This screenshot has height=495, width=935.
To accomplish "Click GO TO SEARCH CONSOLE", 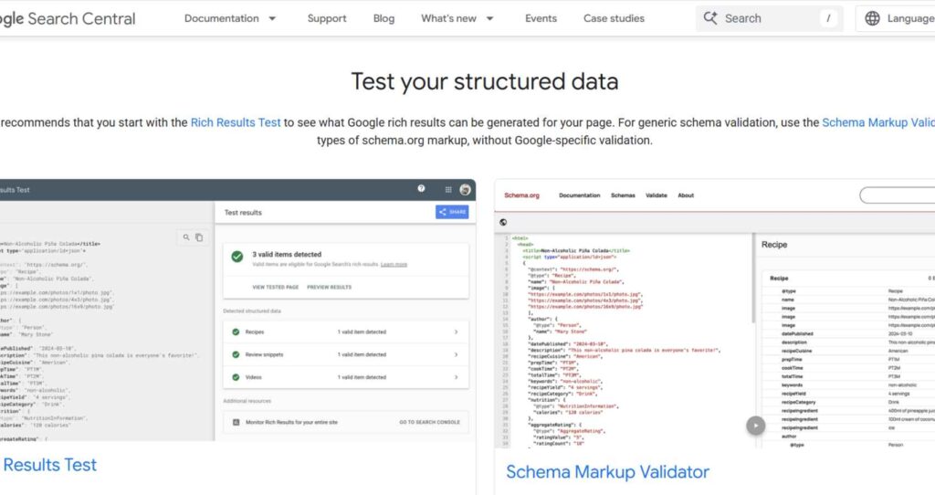I will tap(429, 422).
